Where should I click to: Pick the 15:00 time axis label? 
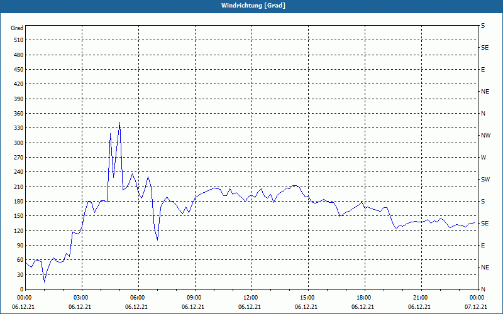pyautogui.click(x=308, y=298)
